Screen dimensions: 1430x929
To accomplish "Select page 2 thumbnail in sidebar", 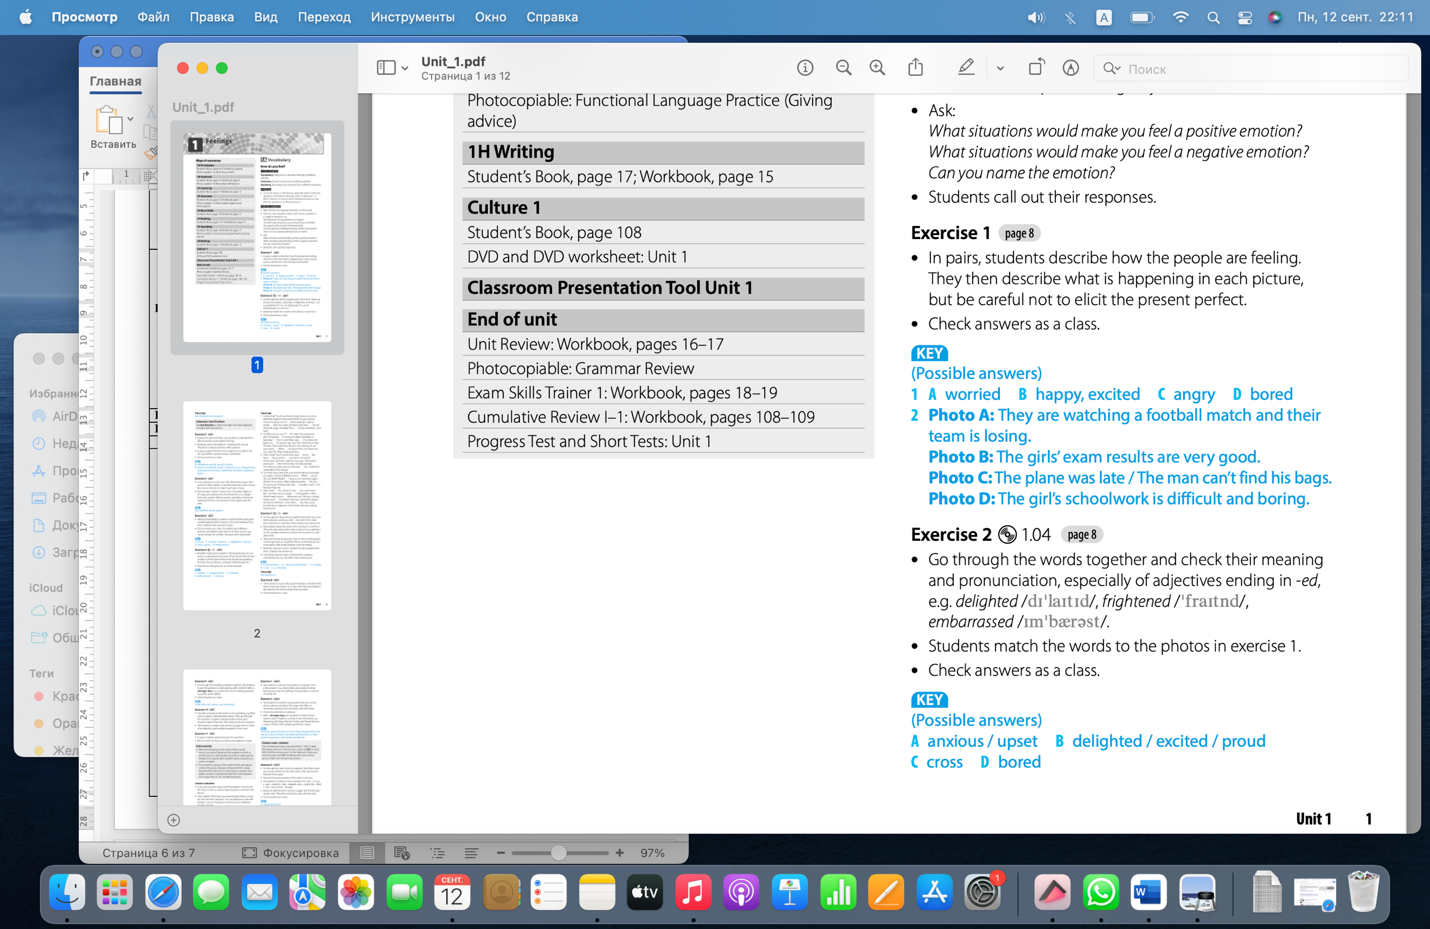I will click(256, 505).
